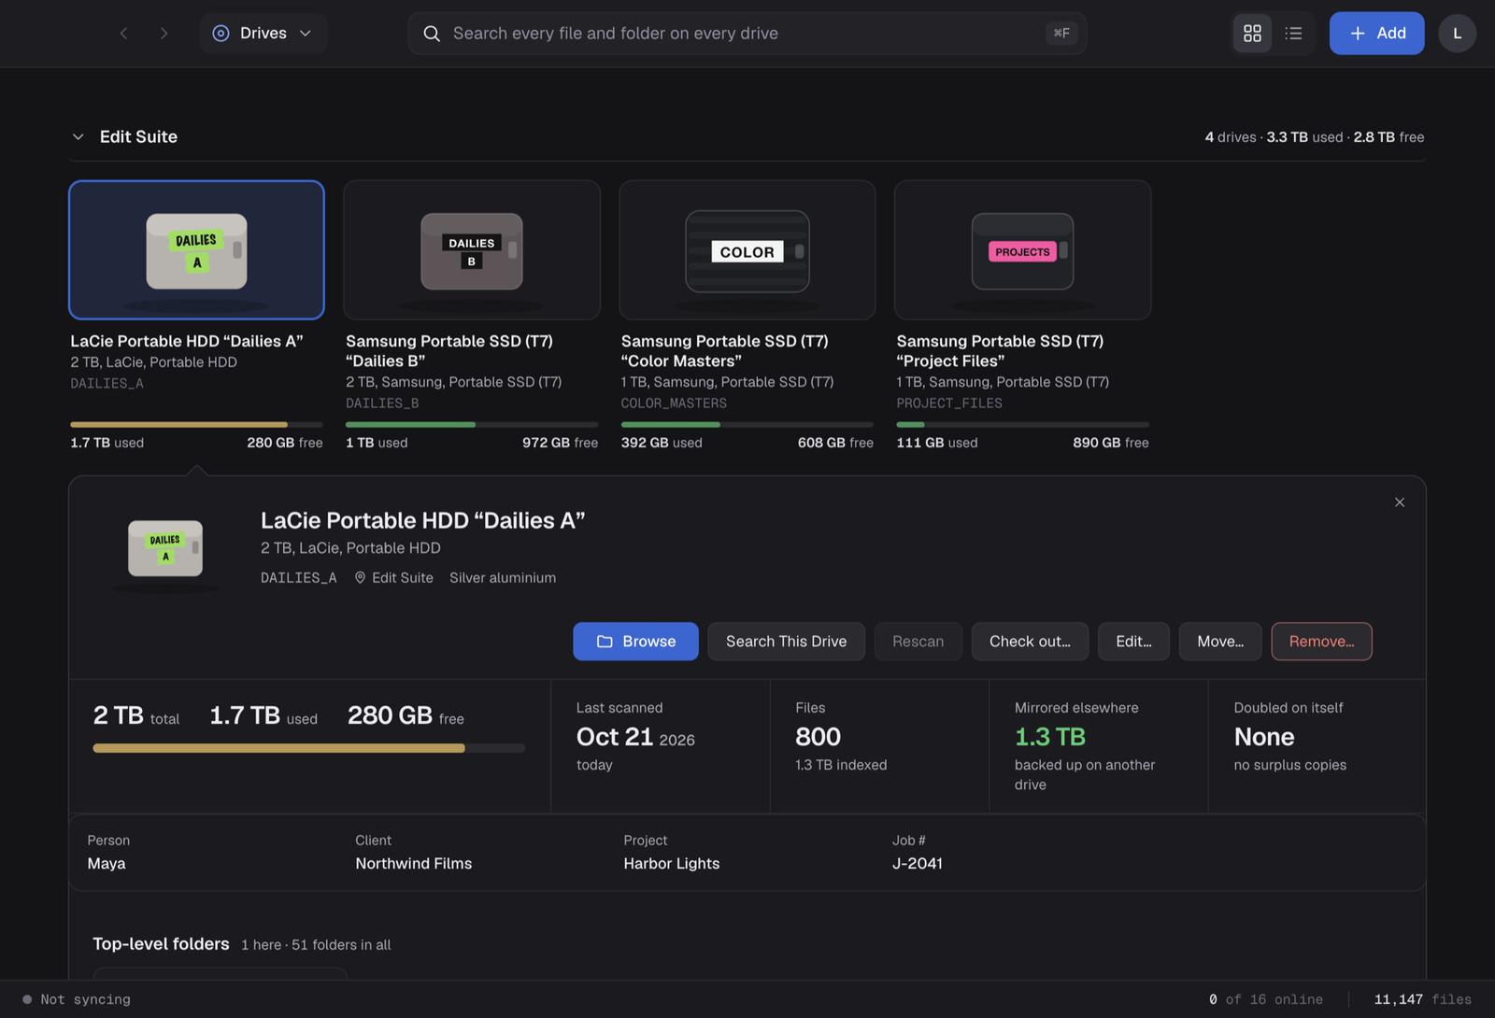Viewport: 1495px width, 1018px height.
Task: Click the "Not syncing" status indicator
Action: (x=77, y=999)
